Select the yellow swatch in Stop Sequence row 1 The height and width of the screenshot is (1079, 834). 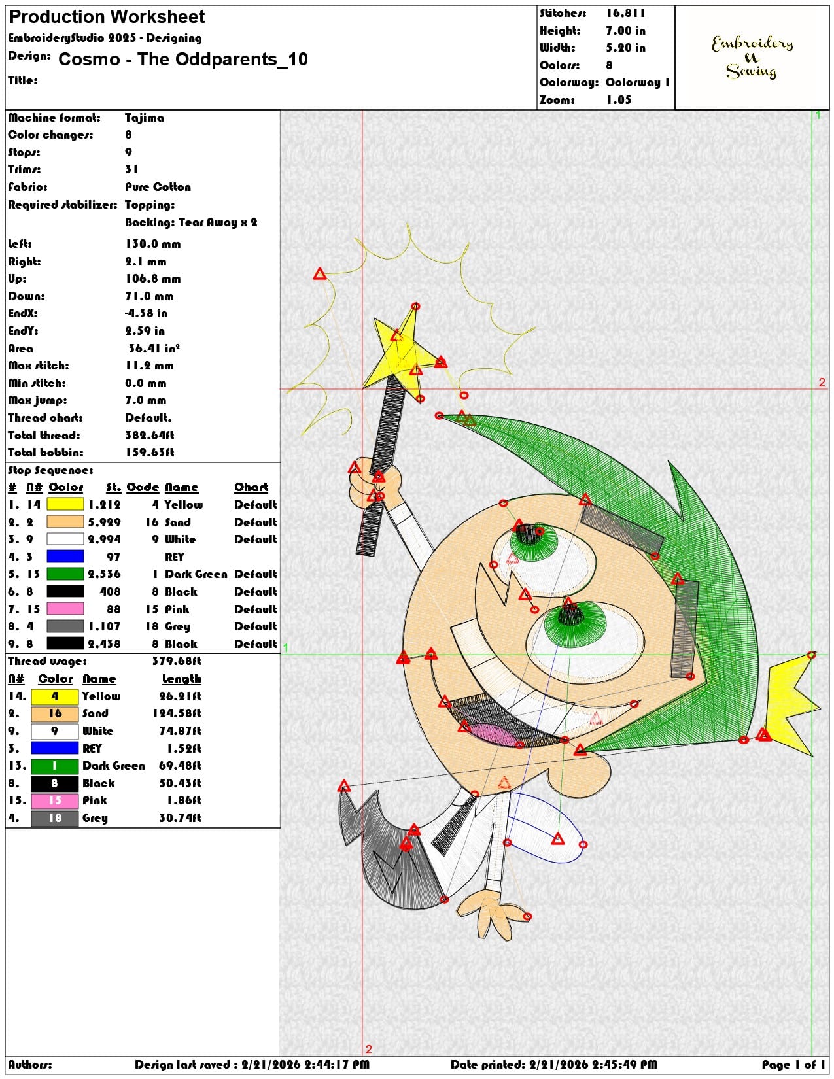pyautogui.click(x=65, y=505)
